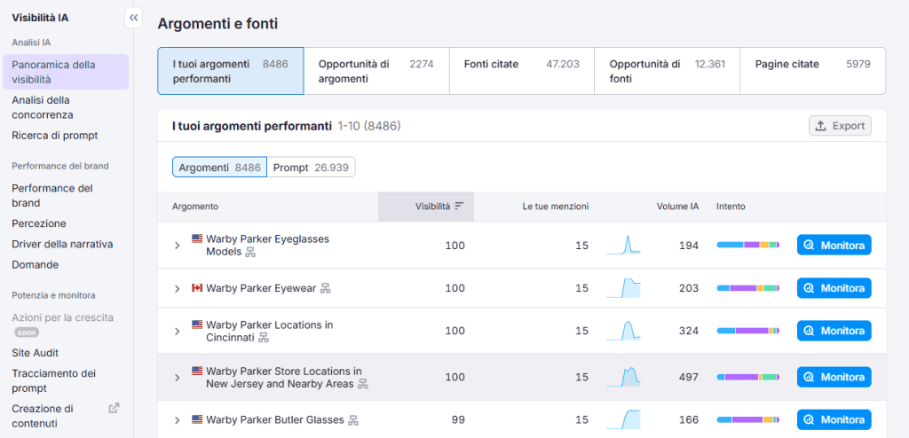Sort by the Visibilità column header
This screenshot has height=438, width=909.
tap(426, 207)
